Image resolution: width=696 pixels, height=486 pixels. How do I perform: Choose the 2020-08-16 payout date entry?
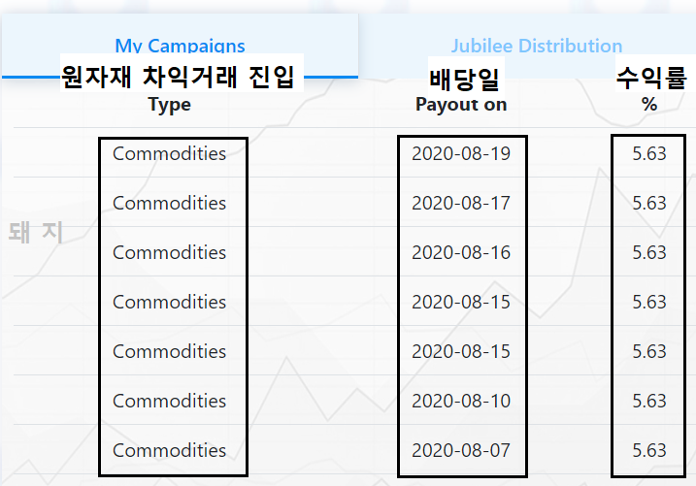(x=461, y=252)
